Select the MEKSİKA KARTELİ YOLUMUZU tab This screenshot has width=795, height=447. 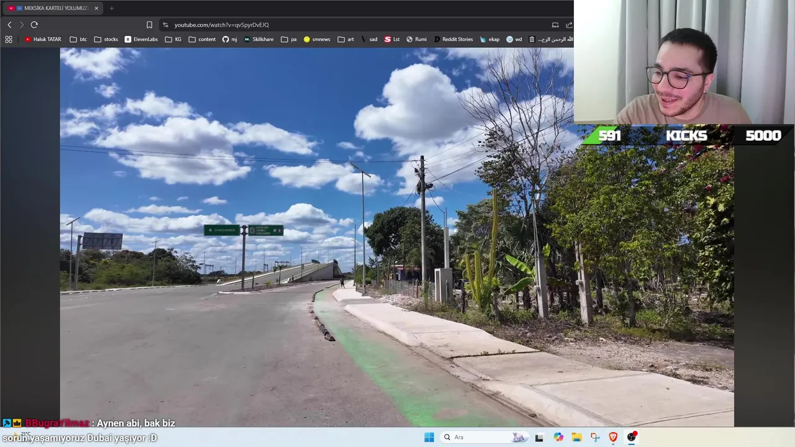pyautogui.click(x=52, y=8)
